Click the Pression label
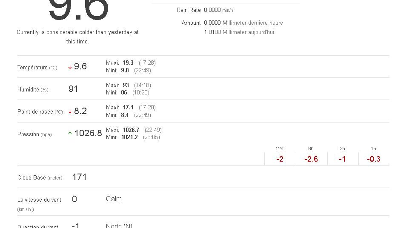 point(29,134)
